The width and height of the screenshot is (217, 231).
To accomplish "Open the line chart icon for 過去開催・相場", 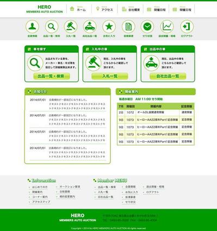I will pos(167,27).
